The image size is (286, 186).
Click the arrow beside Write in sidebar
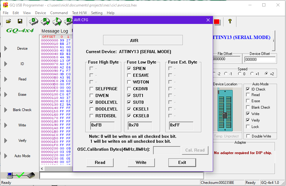[6, 125]
